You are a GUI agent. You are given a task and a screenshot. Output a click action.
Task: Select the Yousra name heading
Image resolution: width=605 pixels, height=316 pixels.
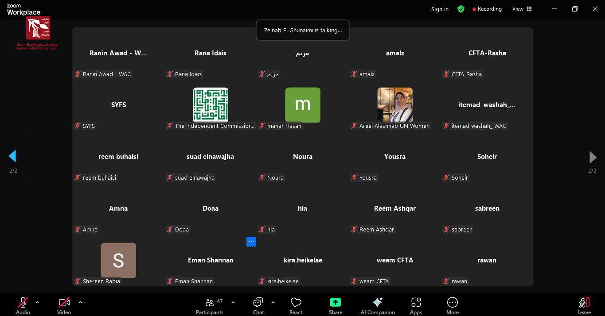click(x=395, y=157)
